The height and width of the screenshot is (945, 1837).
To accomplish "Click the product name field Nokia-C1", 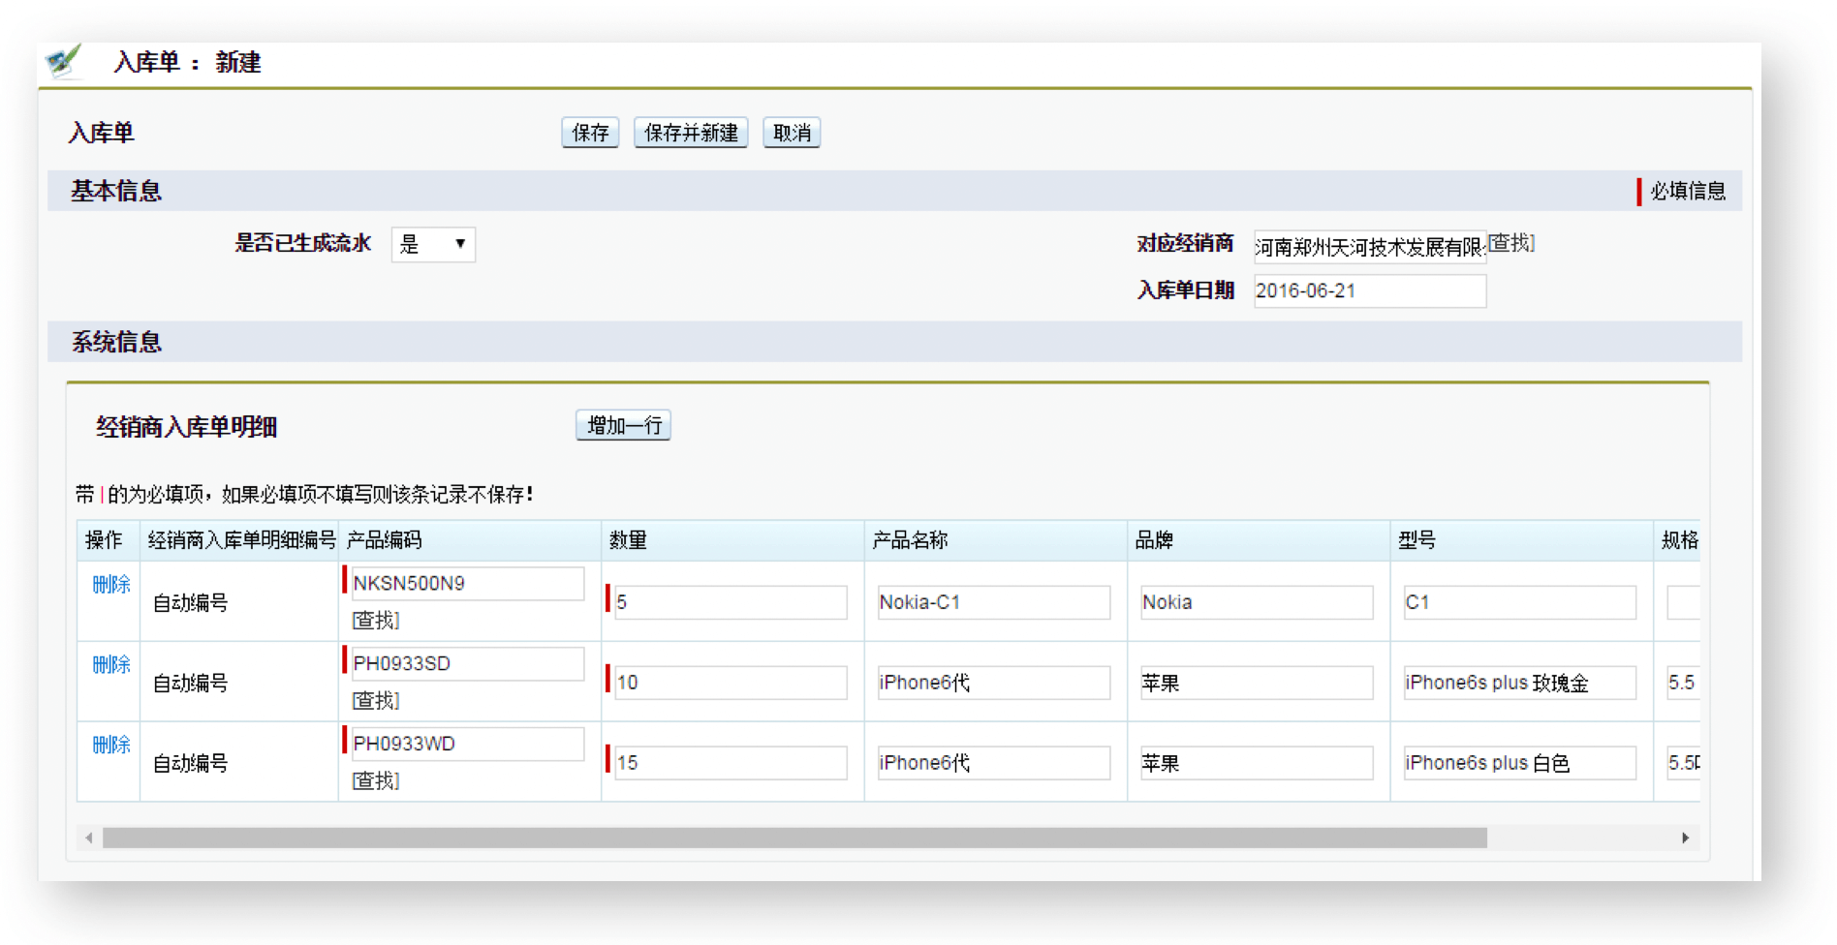I will point(993,602).
